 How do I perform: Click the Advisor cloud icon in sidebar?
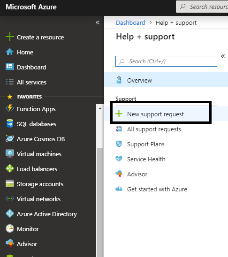click(x=10, y=243)
